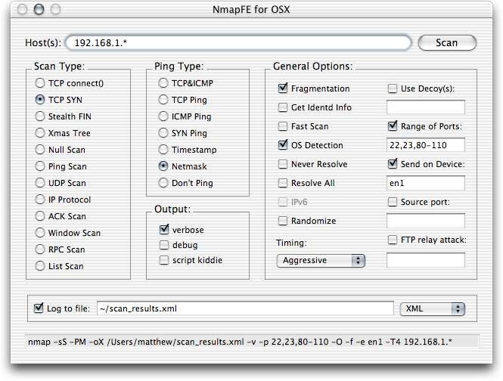Select Netmask ping type

point(163,166)
